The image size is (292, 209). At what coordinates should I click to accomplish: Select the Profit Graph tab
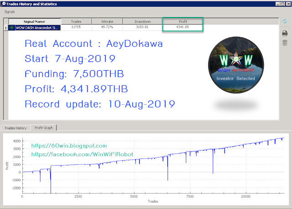(x=44, y=127)
